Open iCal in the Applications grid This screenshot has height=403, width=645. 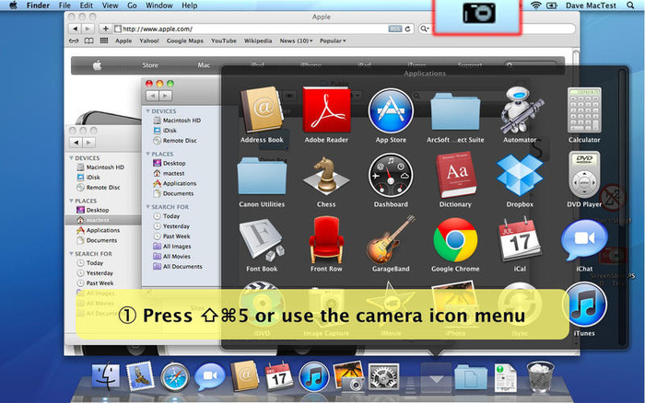coord(519,240)
